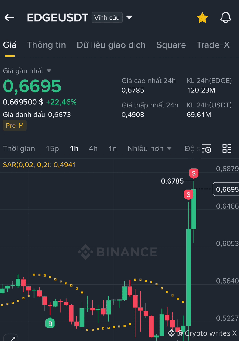The width and height of the screenshot is (239, 341).
Task: Tap the green B buy marker
Action: pos(50,323)
